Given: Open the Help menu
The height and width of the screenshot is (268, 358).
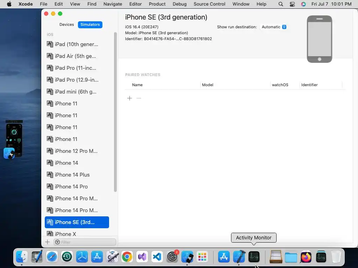Looking at the screenshot, I should click(261, 4).
